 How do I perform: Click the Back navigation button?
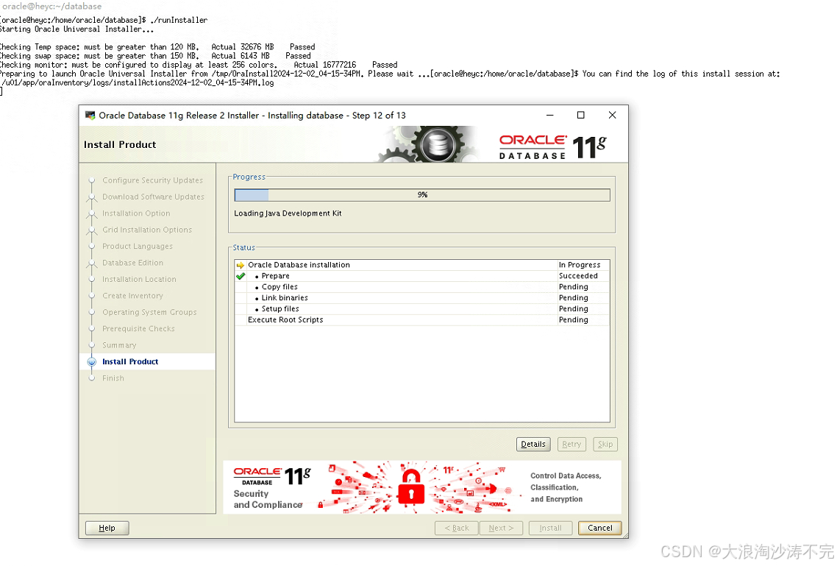457,528
